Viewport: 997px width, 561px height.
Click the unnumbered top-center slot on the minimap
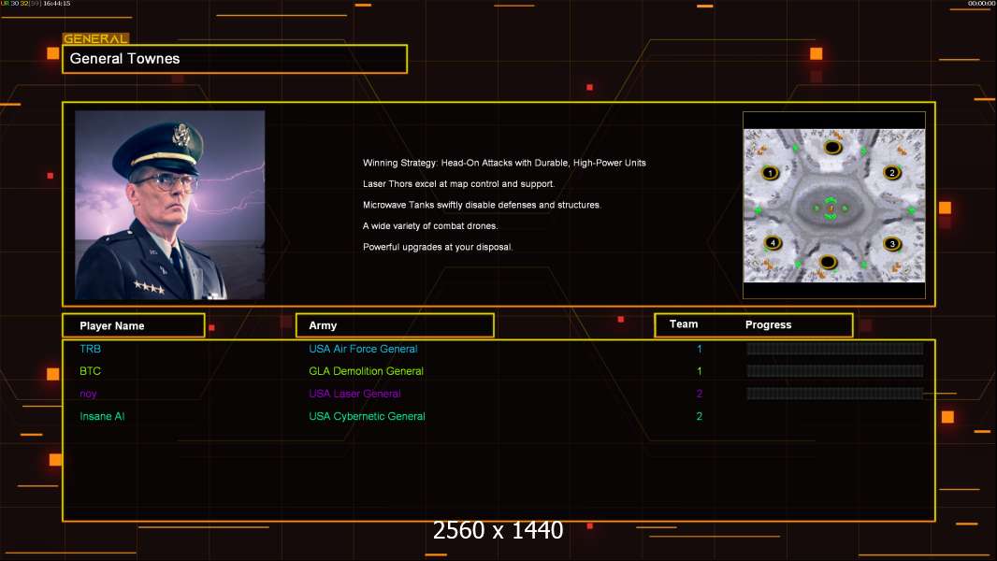tap(833, 148)
